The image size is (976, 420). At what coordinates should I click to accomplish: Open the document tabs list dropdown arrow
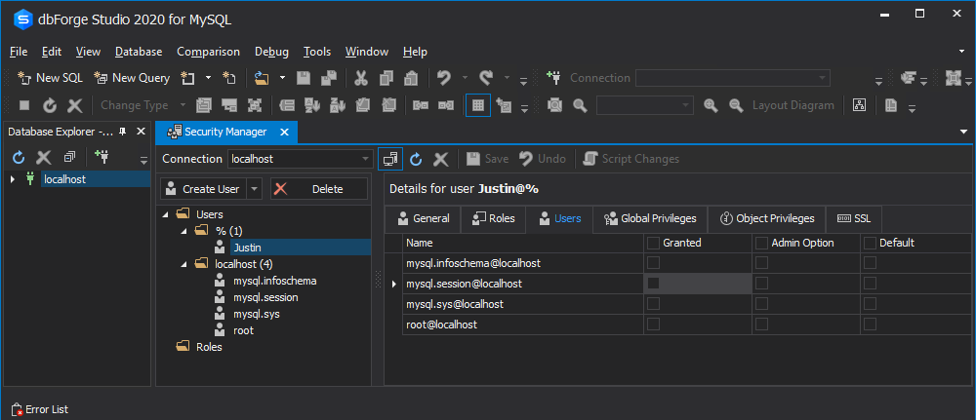pyautogui.click(x=963, y=132)
